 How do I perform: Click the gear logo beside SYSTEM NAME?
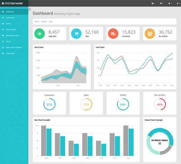pos(3,3)
